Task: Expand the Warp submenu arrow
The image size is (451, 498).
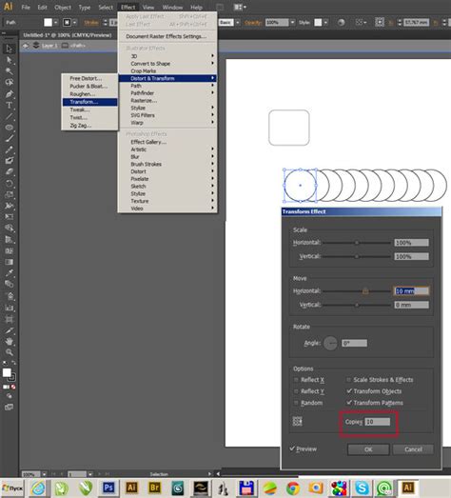Action: click(212, 122)
